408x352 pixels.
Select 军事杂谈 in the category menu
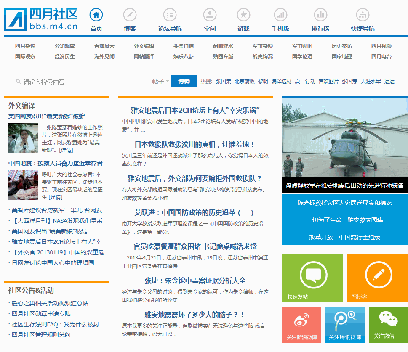(x=263, y=46)
